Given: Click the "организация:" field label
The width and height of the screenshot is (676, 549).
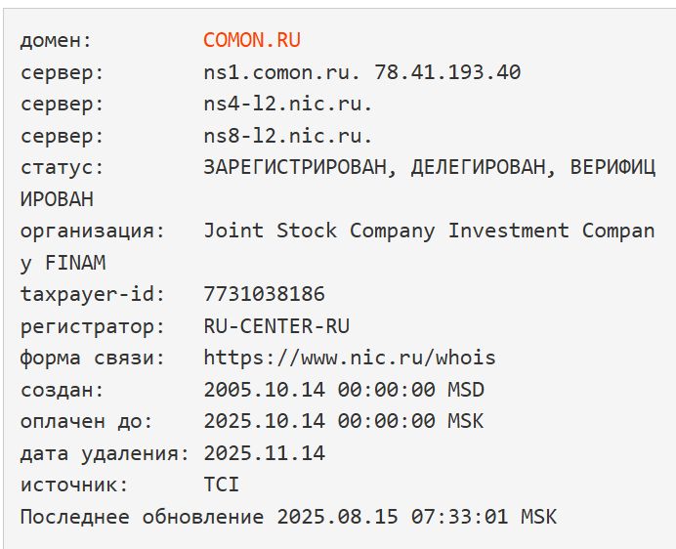Looking at the screenshot, I should (93, 231).
